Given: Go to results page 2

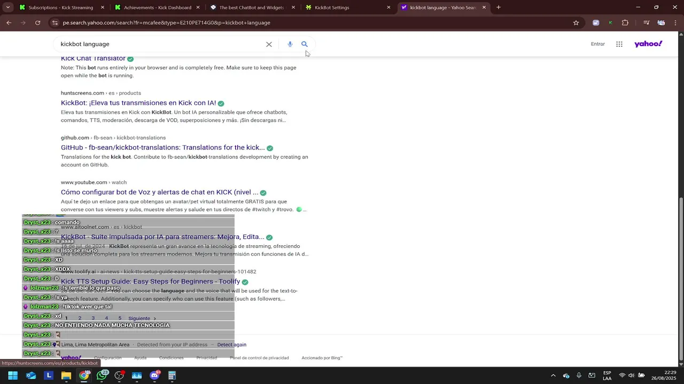Looking at the screenshot, I should point(80,318).
